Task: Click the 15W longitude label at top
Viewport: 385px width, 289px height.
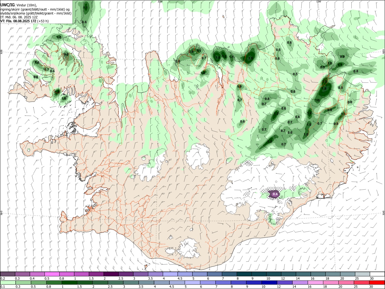Action: click(318, 2)
